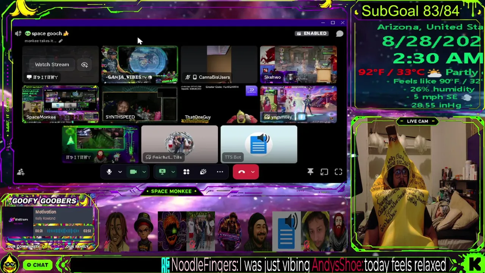The height and width of the screenshot is (273, 485).
Task: Toggle the camera on or off
Action: [x=133, y=172]
